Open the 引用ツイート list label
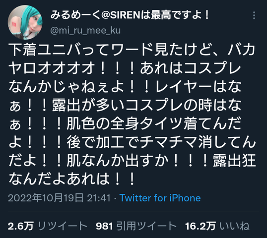 point(146,226)
